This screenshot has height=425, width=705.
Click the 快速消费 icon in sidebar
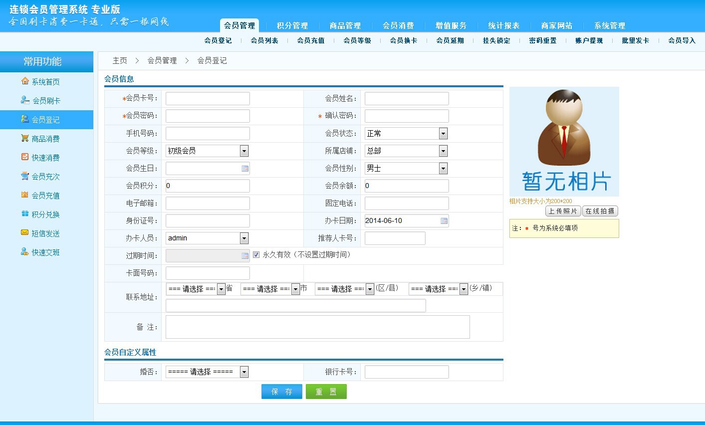[25, 157]
